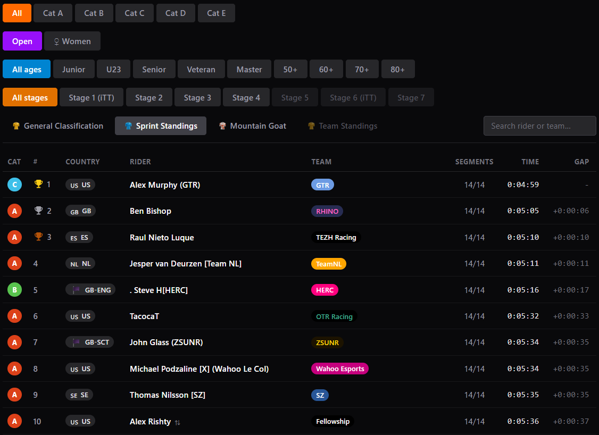Click the ZSUNR team tag
The height and width of the screenshot is (435, 599).
[327, 342]
